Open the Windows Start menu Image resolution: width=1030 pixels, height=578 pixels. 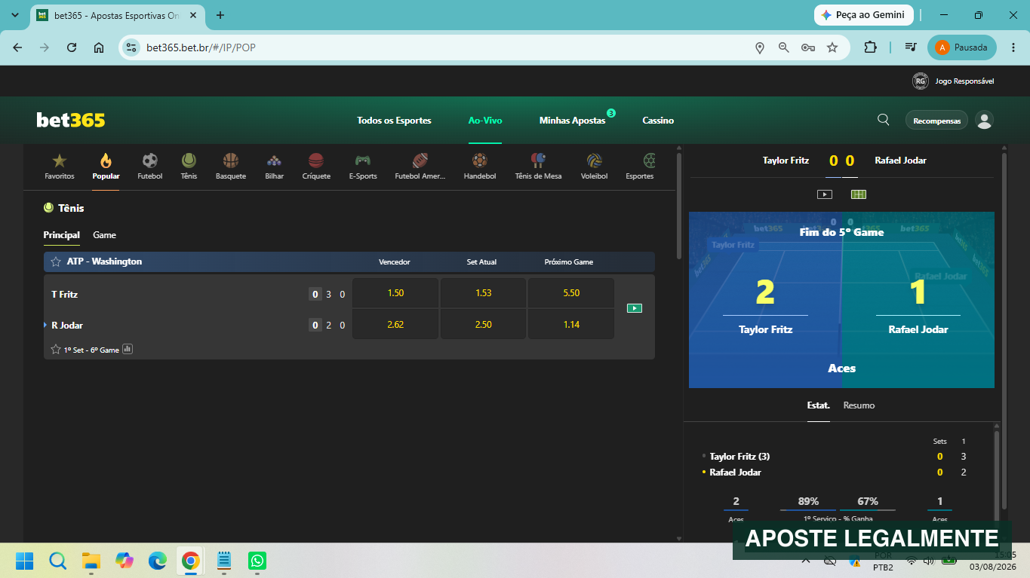point(24,561)
